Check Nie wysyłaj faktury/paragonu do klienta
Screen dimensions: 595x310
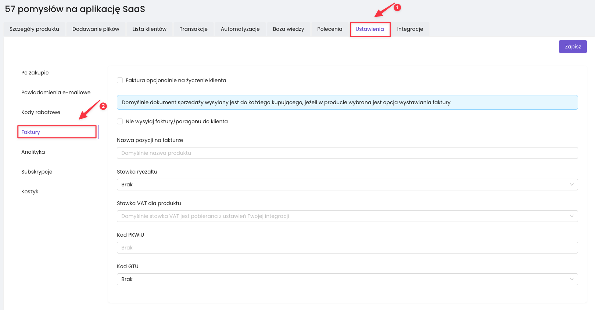pos(120,121)
